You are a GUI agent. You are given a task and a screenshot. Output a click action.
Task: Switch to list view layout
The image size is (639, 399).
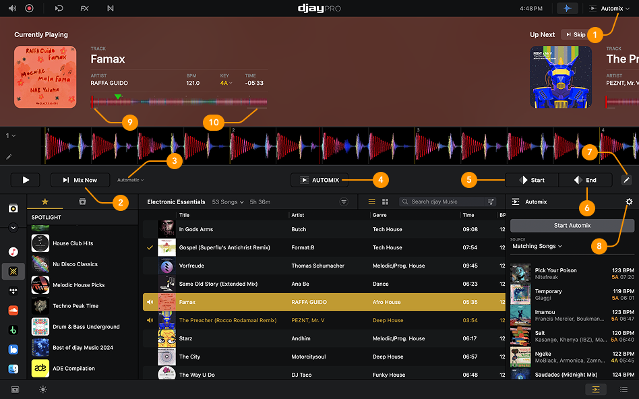coord(371,202)
